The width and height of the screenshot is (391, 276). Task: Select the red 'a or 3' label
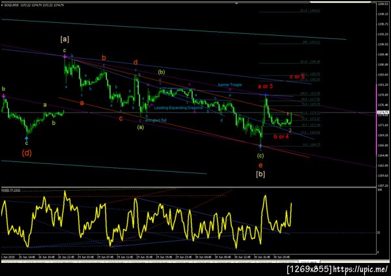(265, 87)
